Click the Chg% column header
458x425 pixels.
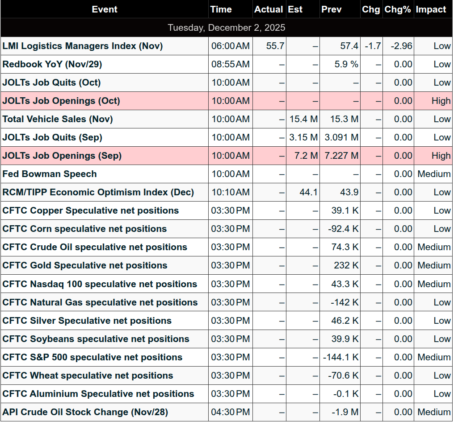coord(397,9)
